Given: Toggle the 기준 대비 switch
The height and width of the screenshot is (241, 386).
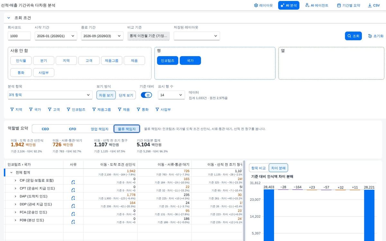Looking at the screenshot, I should [x=146, y=95].
